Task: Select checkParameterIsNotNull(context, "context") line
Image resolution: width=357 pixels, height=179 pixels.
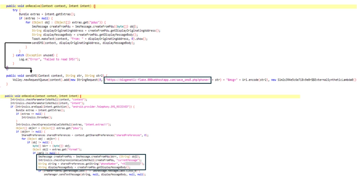Action: 49,100
